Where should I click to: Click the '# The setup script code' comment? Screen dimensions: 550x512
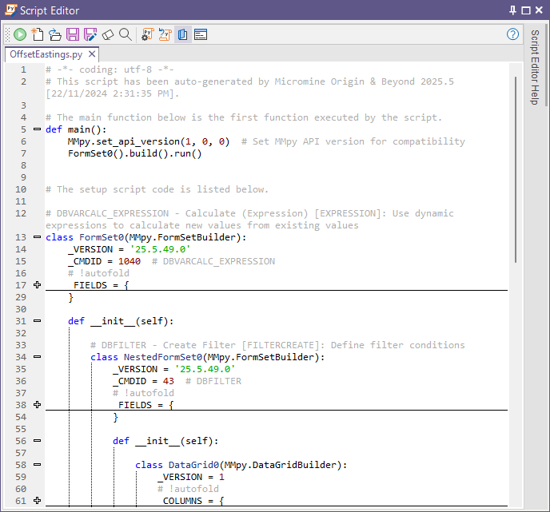click(157, 189)
